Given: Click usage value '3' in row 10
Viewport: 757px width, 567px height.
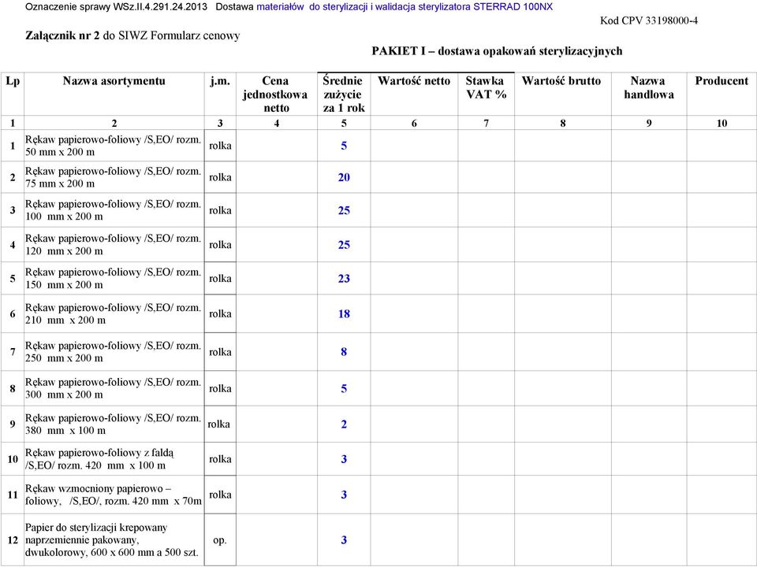Looking at the screenshot, I should pyautogui.click(x=344, y=459).
